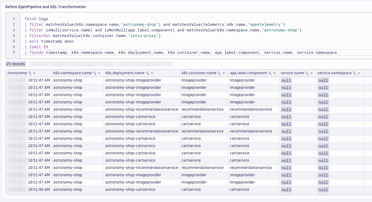Click astronomy-shop-cartservice in the 10:51:46 AM row
Image resolution: width=372 pixels, height=202 pixels.
130,190
